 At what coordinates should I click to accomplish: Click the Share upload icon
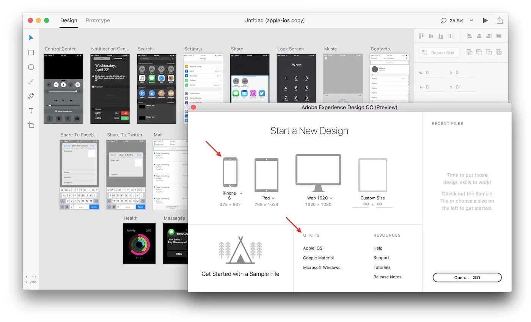coord(500,20)
